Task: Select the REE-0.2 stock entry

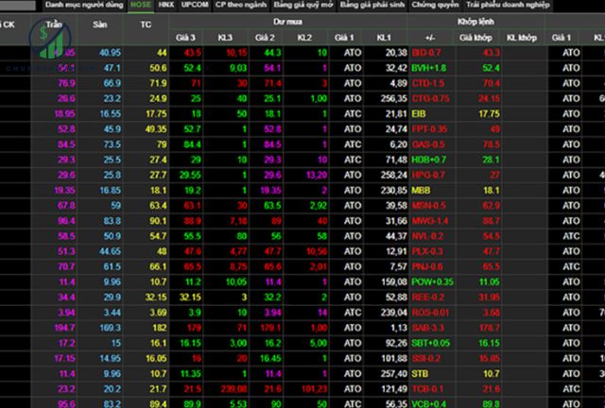Action: click(428, 297)
